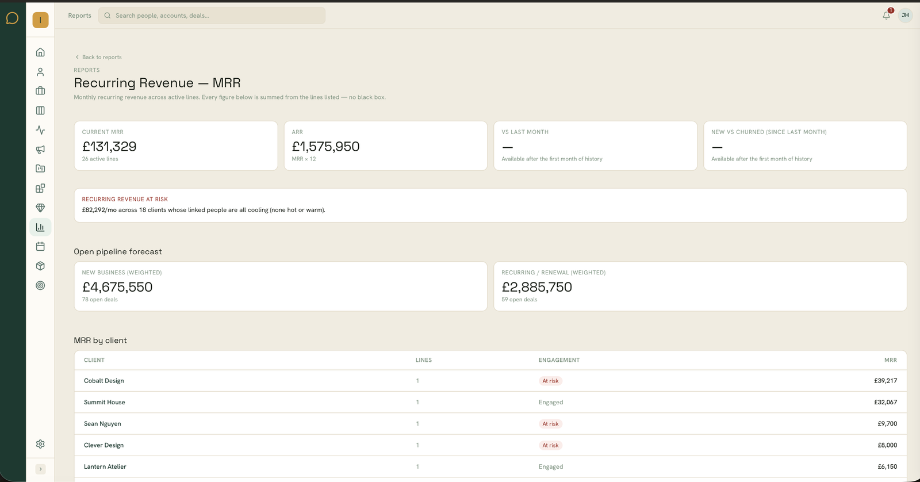This screenshot has height=482, width=920.
Task: Open the Sean Nguyen client row
Action: (490, 424)
